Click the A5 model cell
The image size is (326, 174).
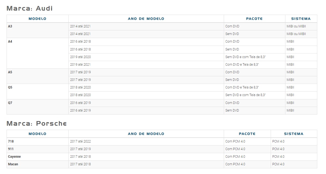(x=37, y=76)
